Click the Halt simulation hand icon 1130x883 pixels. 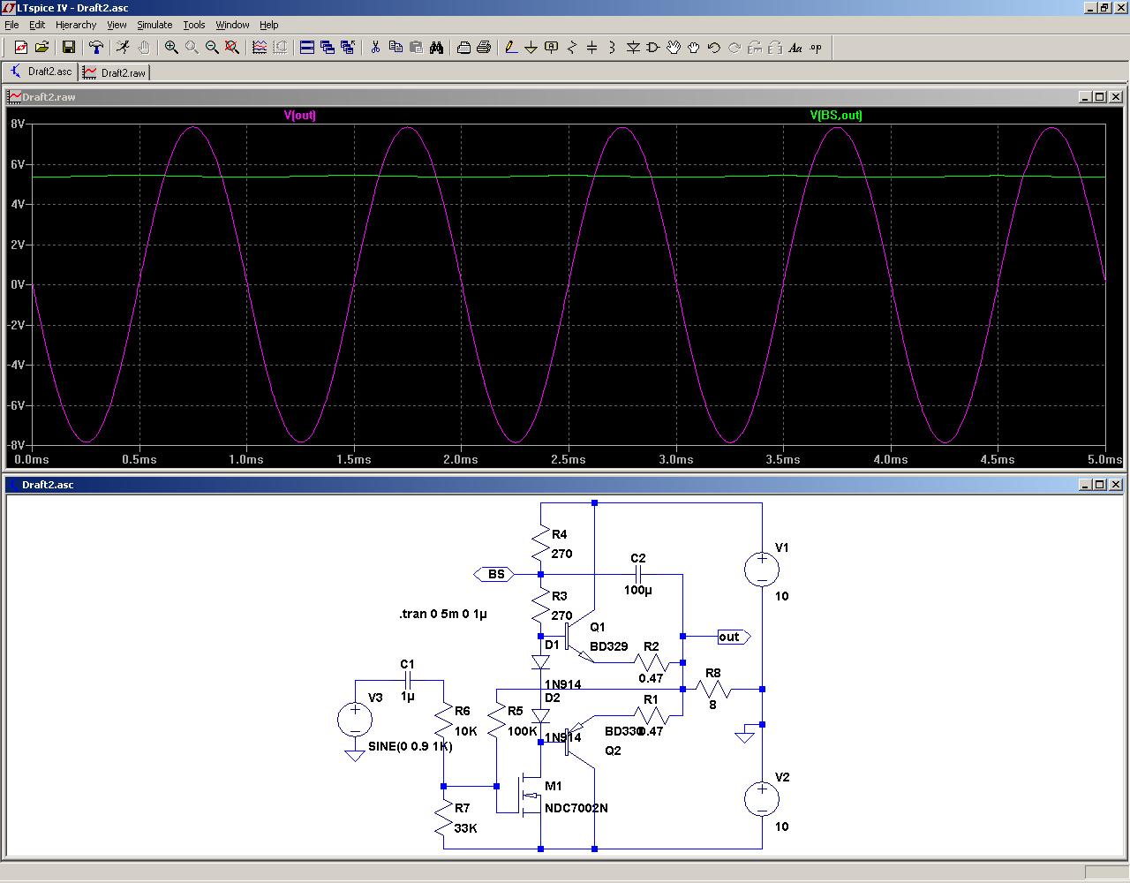pos(143,48)
